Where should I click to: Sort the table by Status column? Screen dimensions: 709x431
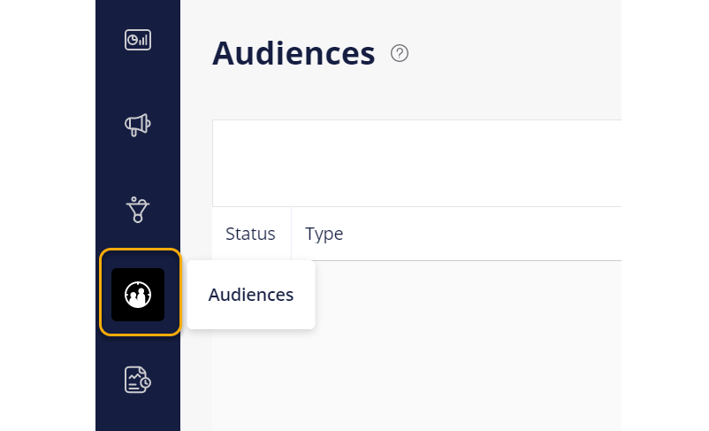[x=250, y=235]
